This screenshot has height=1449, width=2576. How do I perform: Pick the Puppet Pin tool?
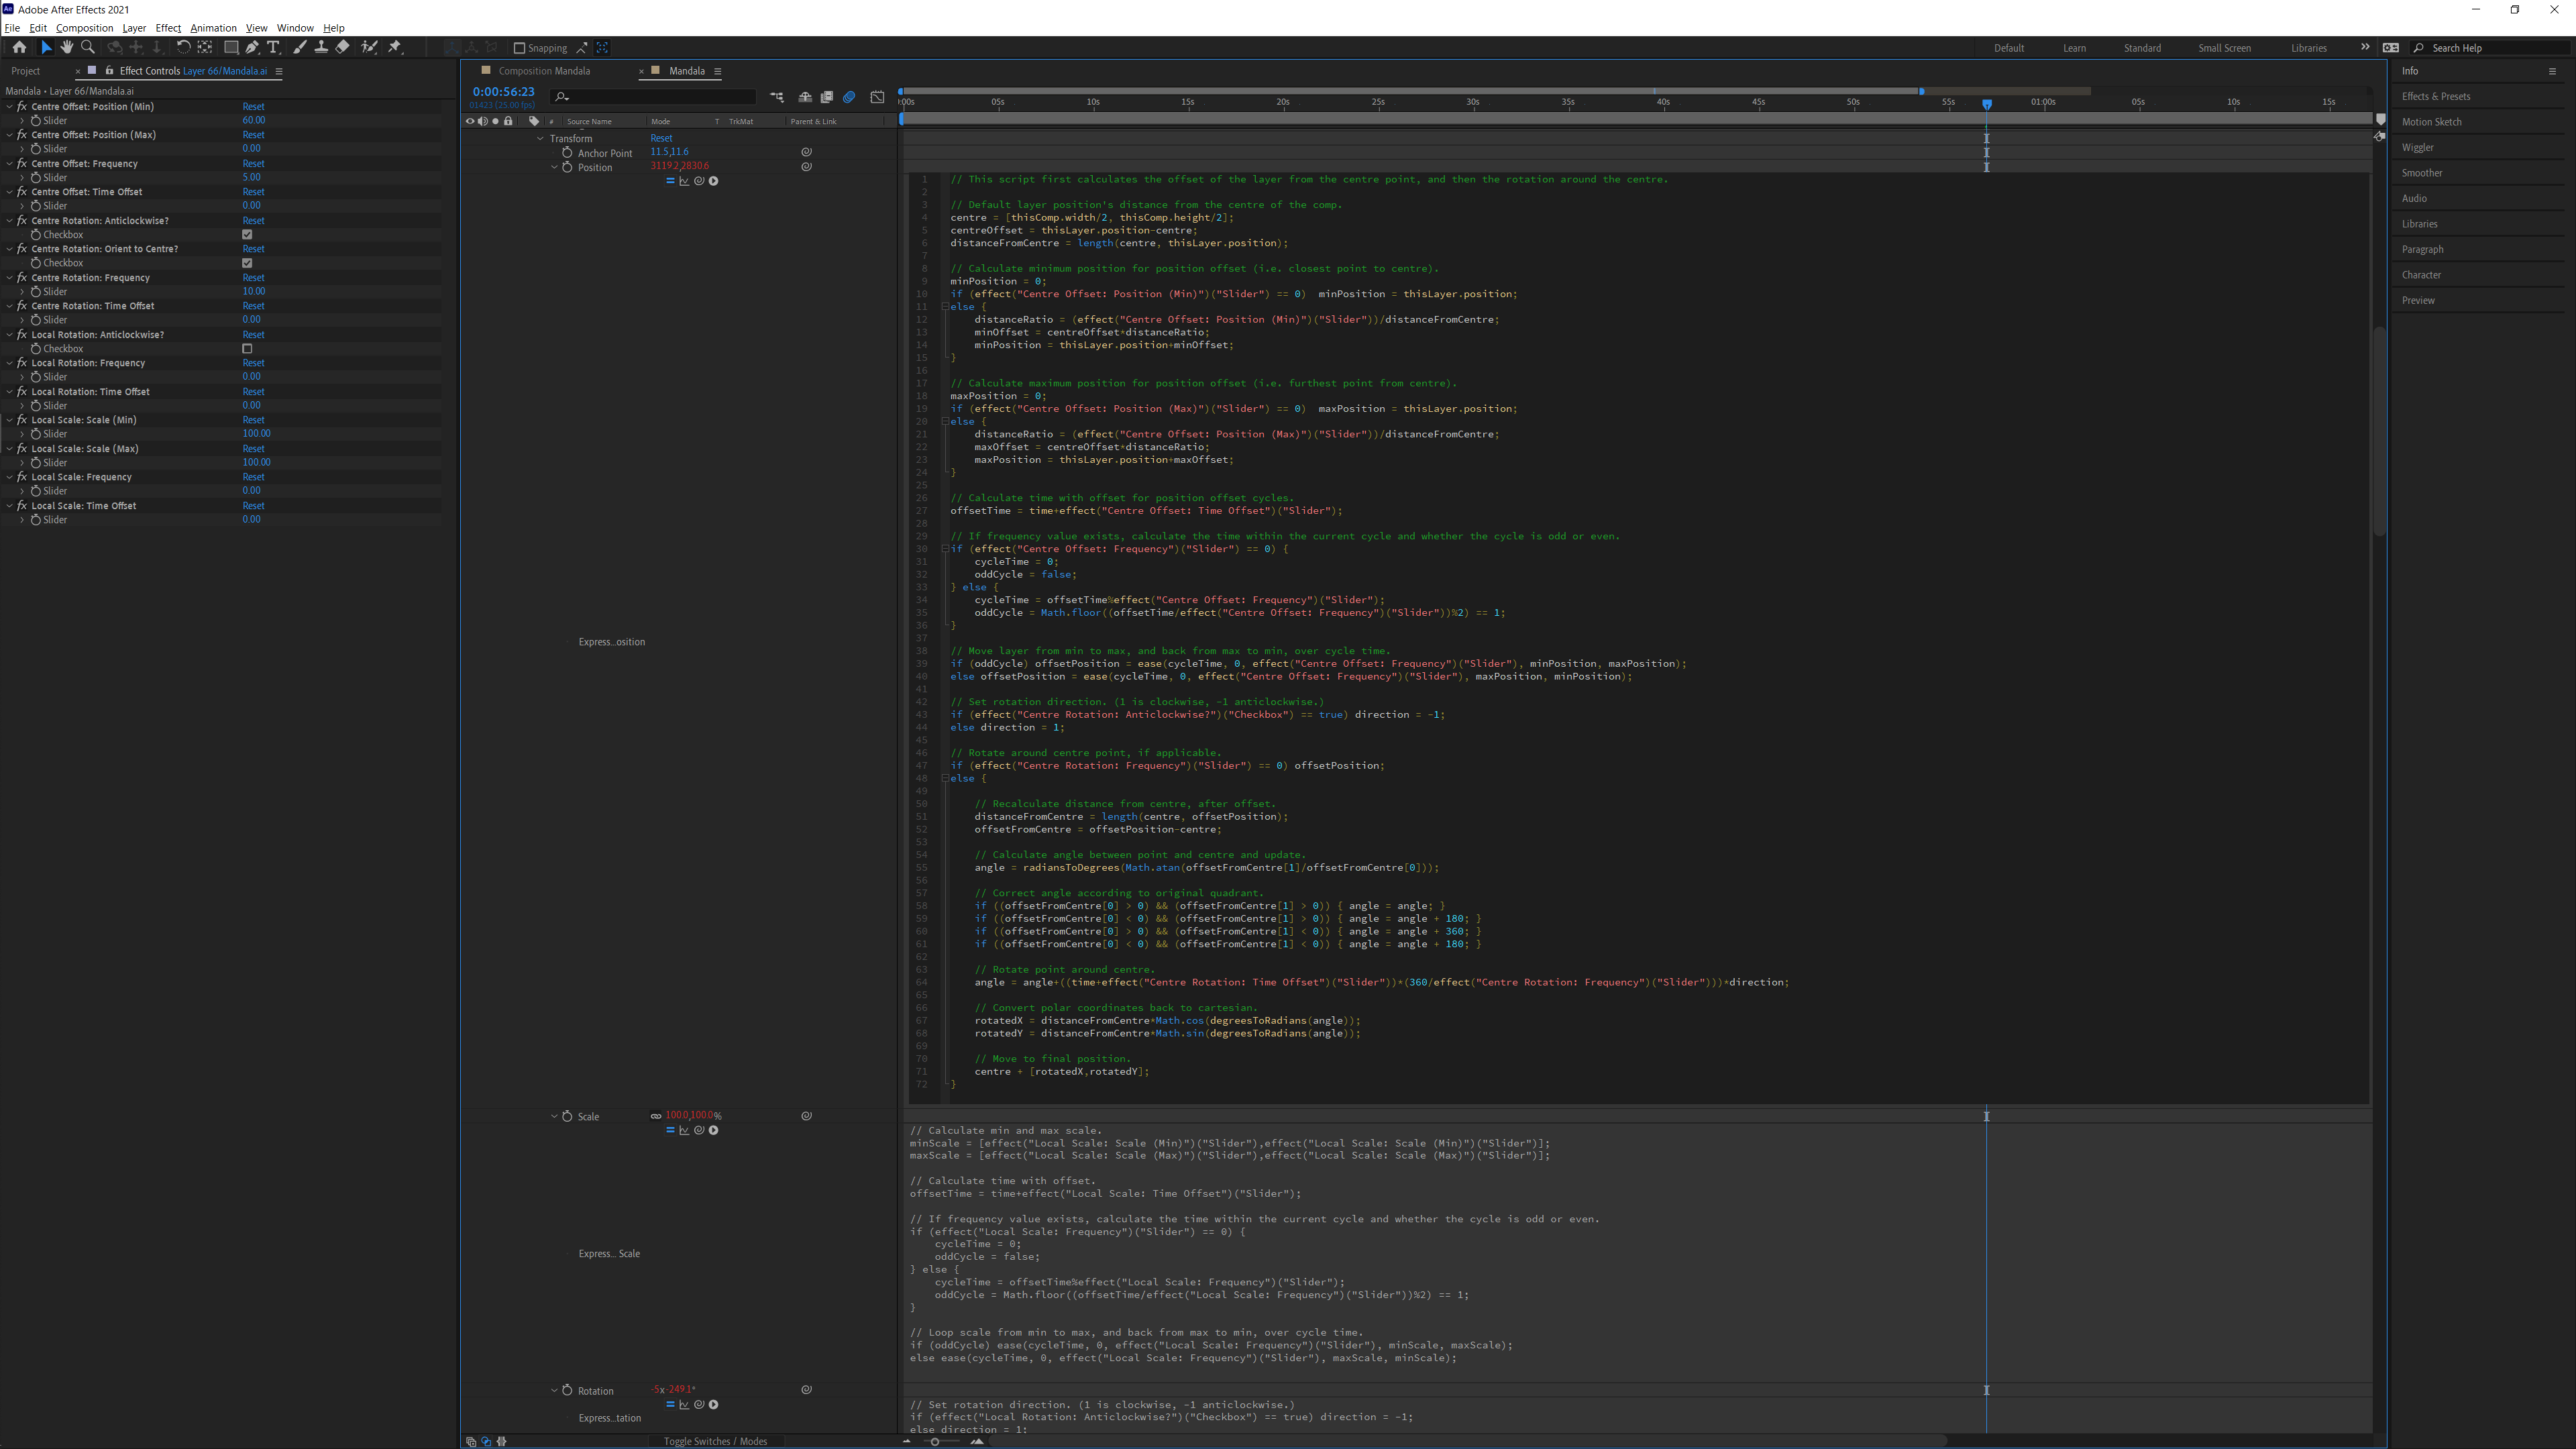395,47
